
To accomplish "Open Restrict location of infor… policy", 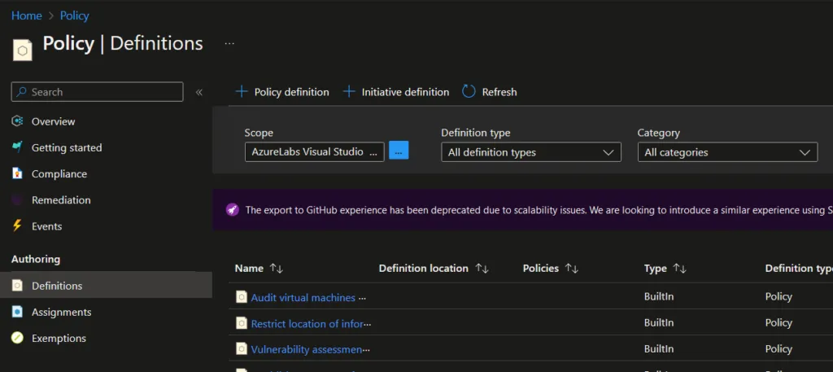I will 307,324.
